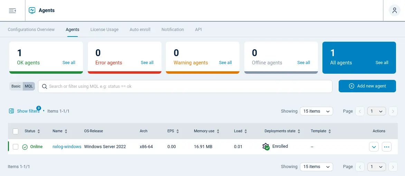405x176 pixels.
Task: Open the Auto enroll tab
Action: pyautogui.click(x=140, y=30)
